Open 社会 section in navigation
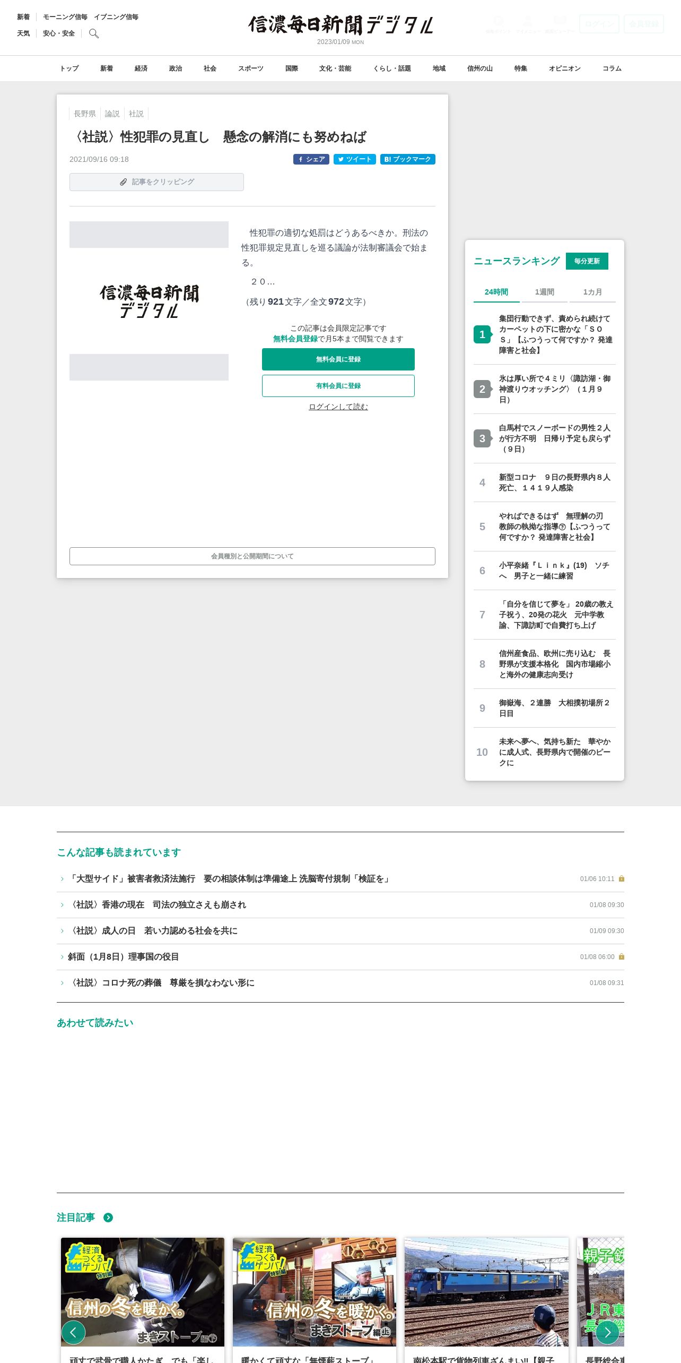 210,68
